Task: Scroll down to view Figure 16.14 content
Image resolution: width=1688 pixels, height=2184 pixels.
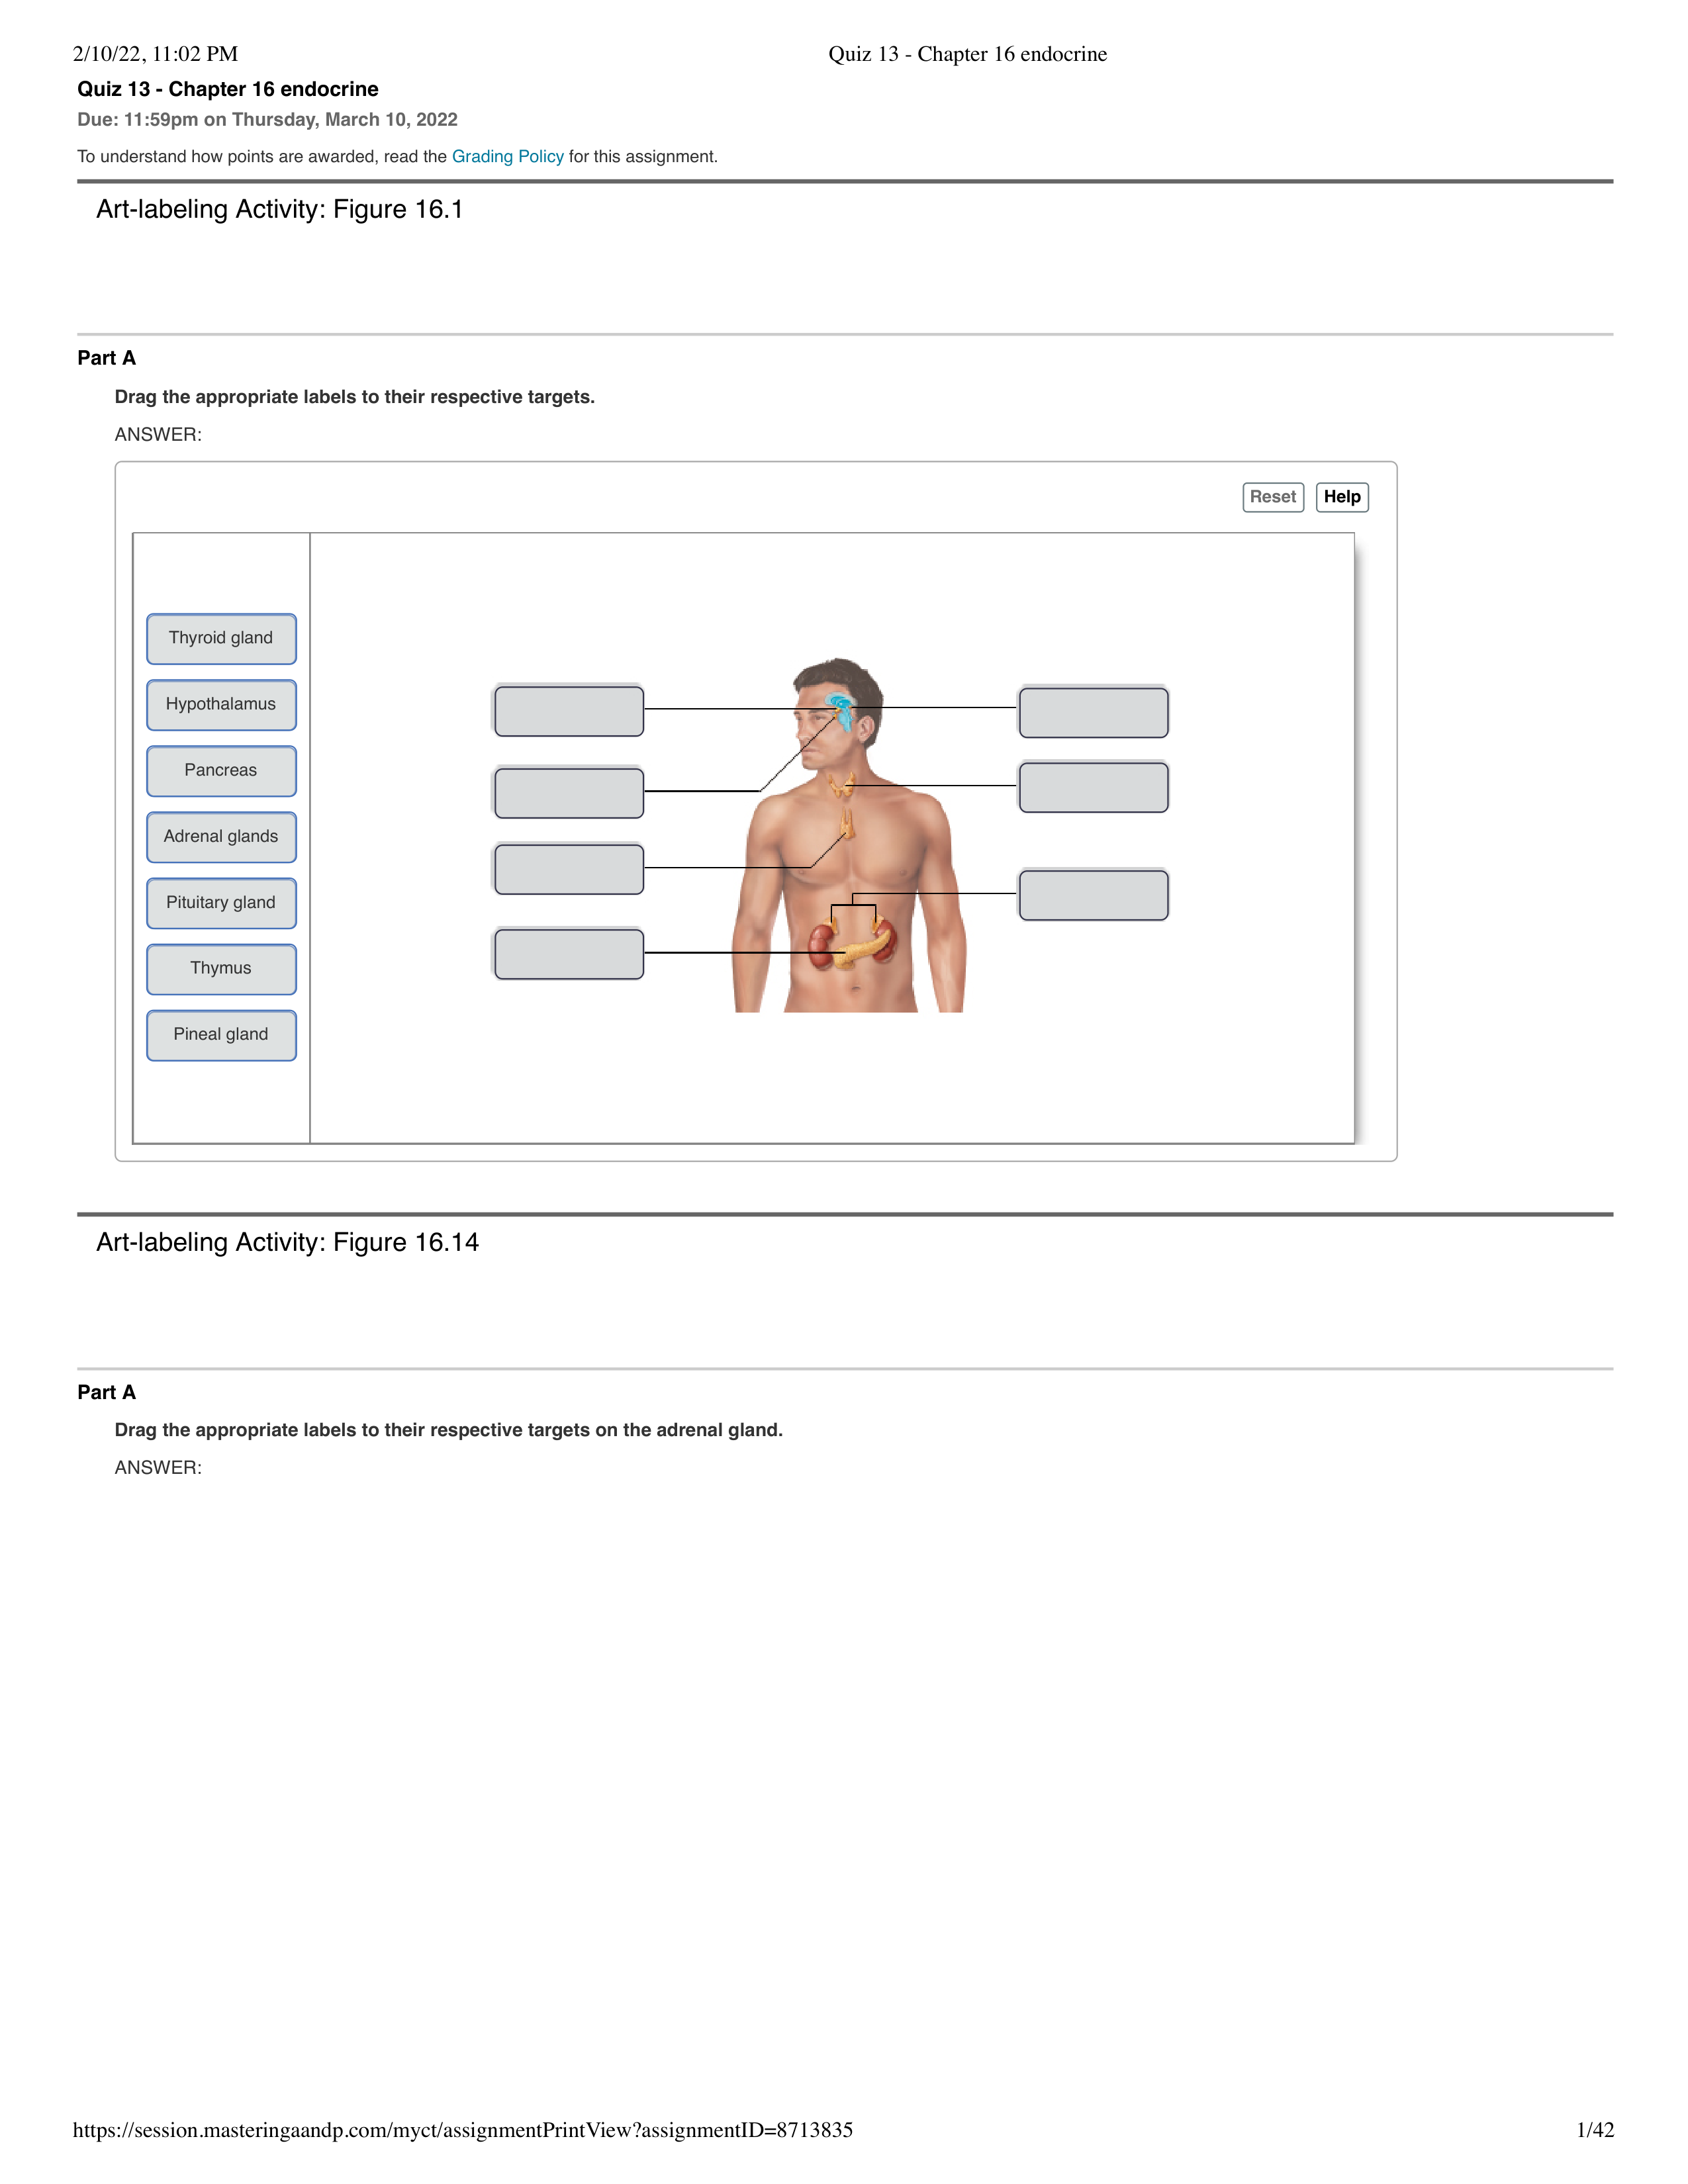Action: coord(844,1596)
